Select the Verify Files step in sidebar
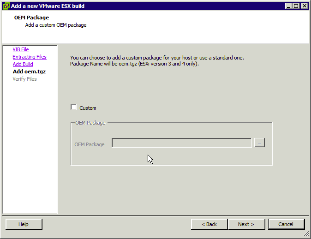 (24, 79)
